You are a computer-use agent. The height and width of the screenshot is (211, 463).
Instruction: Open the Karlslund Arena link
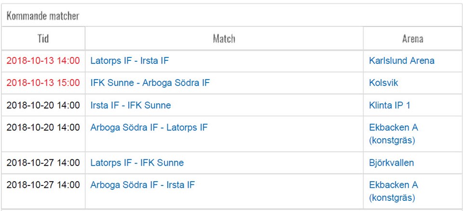401,61
